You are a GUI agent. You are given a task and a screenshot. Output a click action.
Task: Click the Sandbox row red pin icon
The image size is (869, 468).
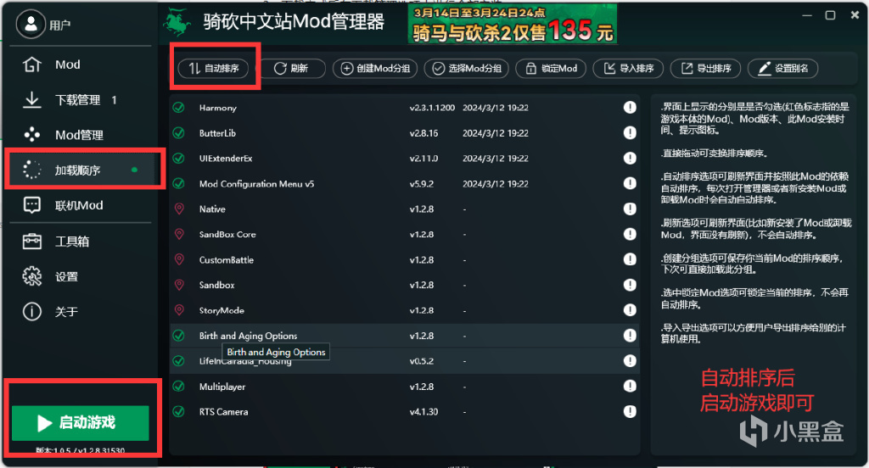179,285
